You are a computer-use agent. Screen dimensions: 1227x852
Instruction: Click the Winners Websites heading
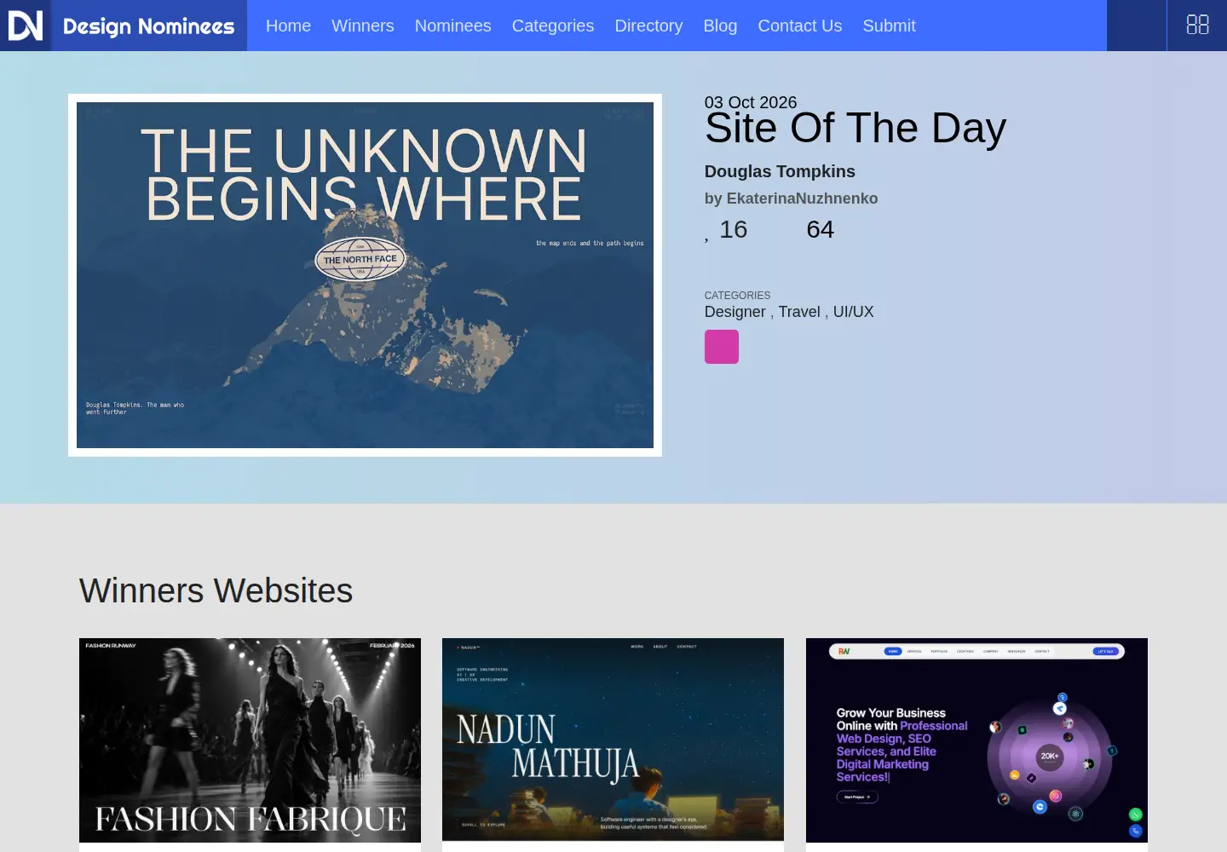(x=216, y=590)
